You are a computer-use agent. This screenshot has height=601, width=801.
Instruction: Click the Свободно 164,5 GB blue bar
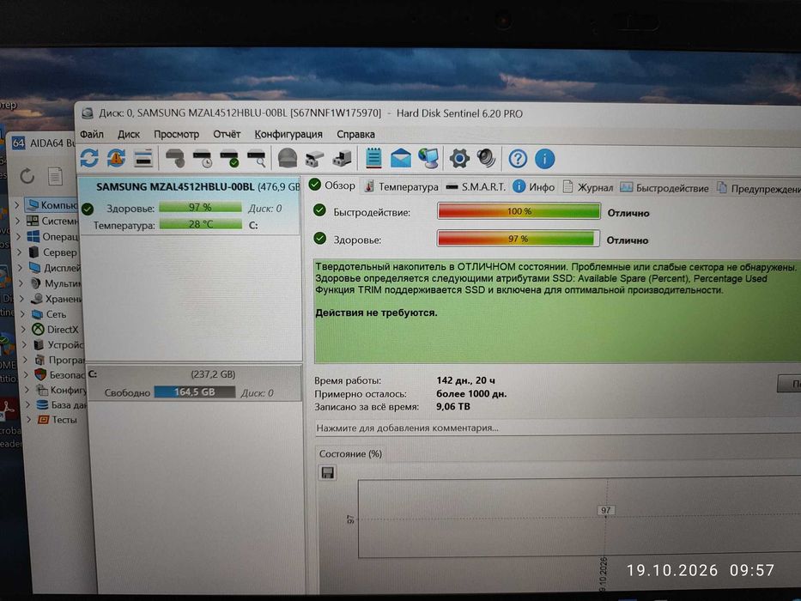(195, 392)
